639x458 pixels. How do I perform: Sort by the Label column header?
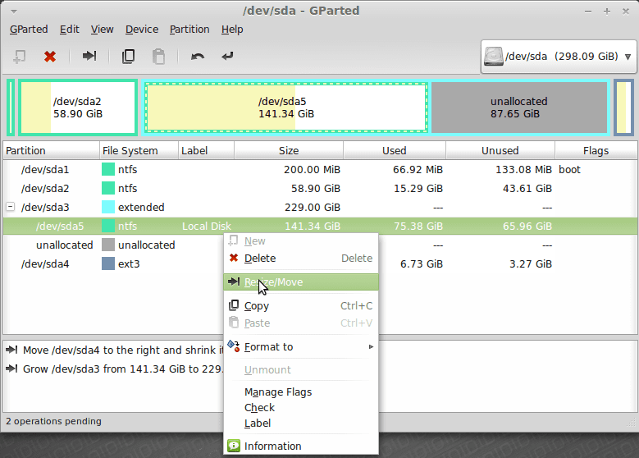(206, 150)
